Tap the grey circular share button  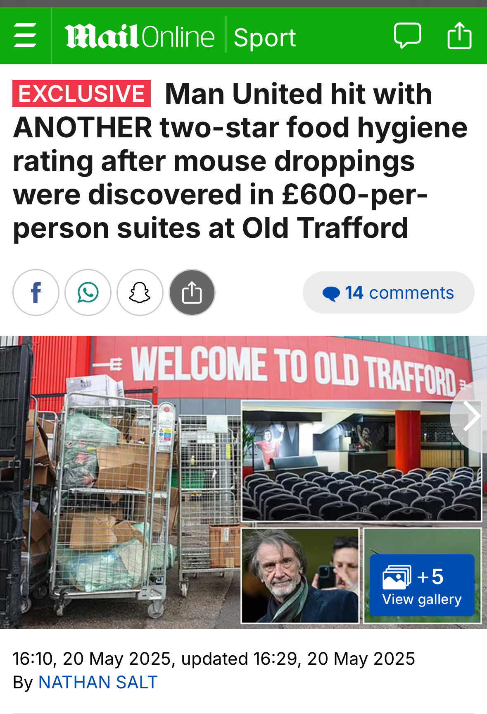(x=192, y=292)
